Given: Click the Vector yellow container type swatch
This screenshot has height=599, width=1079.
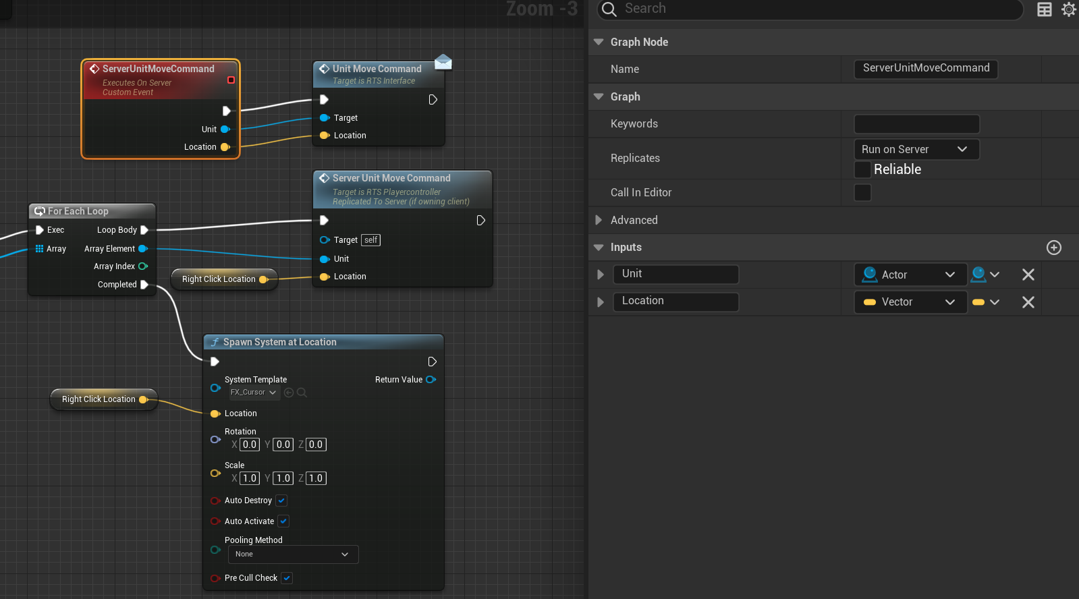Looking at the screenshot, I should tap(978, 302).
